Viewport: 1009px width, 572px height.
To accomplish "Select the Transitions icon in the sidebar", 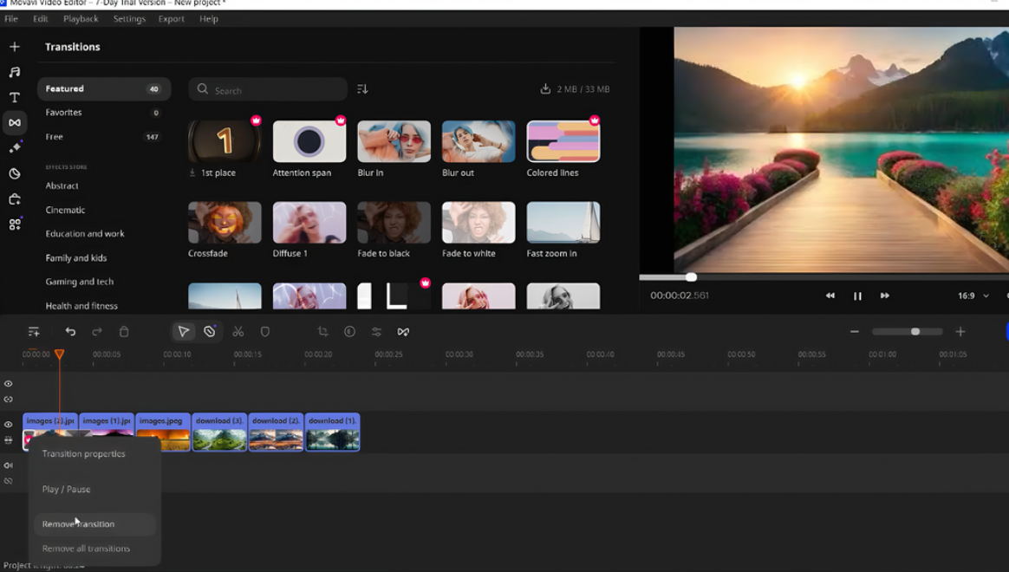I will (14, 122).
